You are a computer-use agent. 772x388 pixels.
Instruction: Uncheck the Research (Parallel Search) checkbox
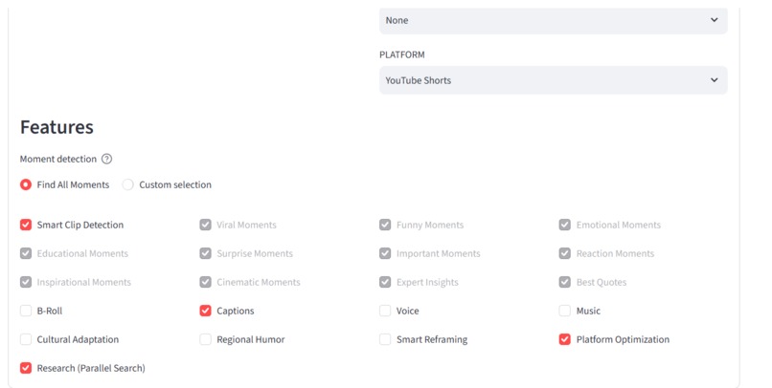tap(26, 368)
